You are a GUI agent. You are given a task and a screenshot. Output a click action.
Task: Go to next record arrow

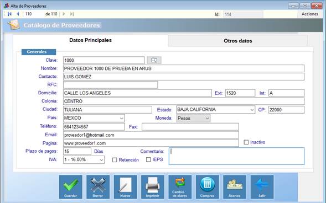[64, 14]
